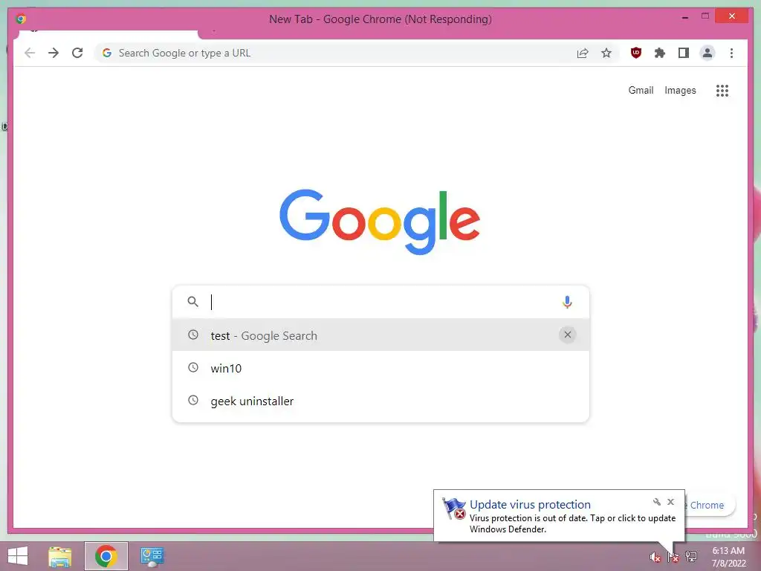The width and height of the screenshot is (761, 571).
Task: Click the clock icon beside win10
Action: point(193,367)
